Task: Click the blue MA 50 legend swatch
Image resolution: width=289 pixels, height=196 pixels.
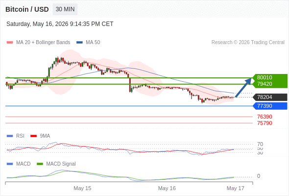Action: point(79,43)
